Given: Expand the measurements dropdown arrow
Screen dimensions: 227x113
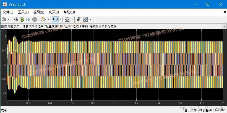Looking at the screenshot, I should (x=90, y=19).
